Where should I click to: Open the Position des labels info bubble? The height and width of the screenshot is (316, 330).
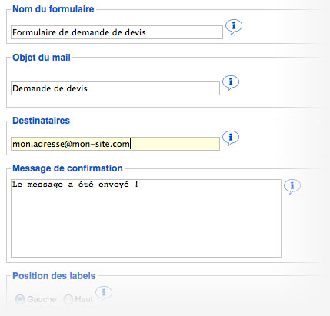click(x=104, y=293)
